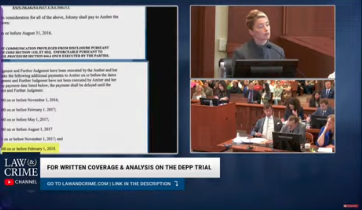This screenshot has width=362, height=210.
Task: Click the 'on or before November 1, 2017; and' line
Action: (32, 139)
